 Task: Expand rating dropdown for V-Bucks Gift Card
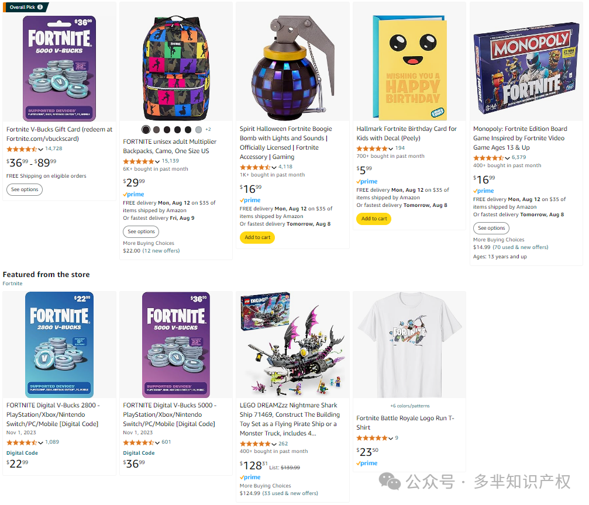(40, 150)
